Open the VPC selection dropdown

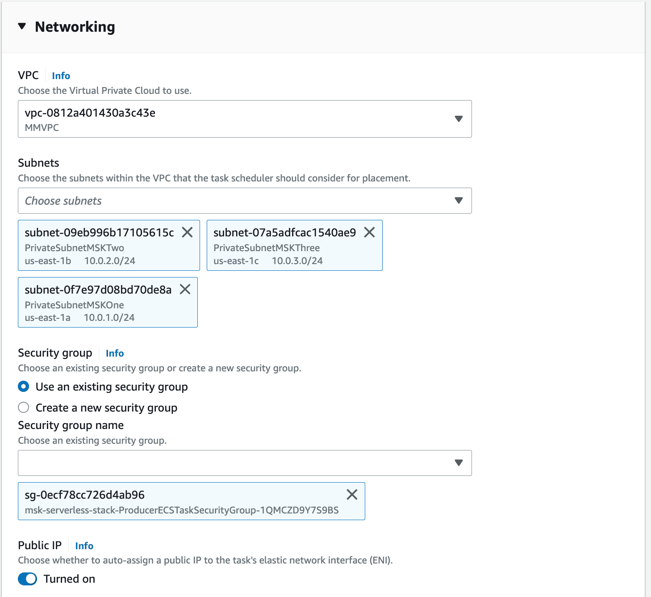tap(245, 119)
